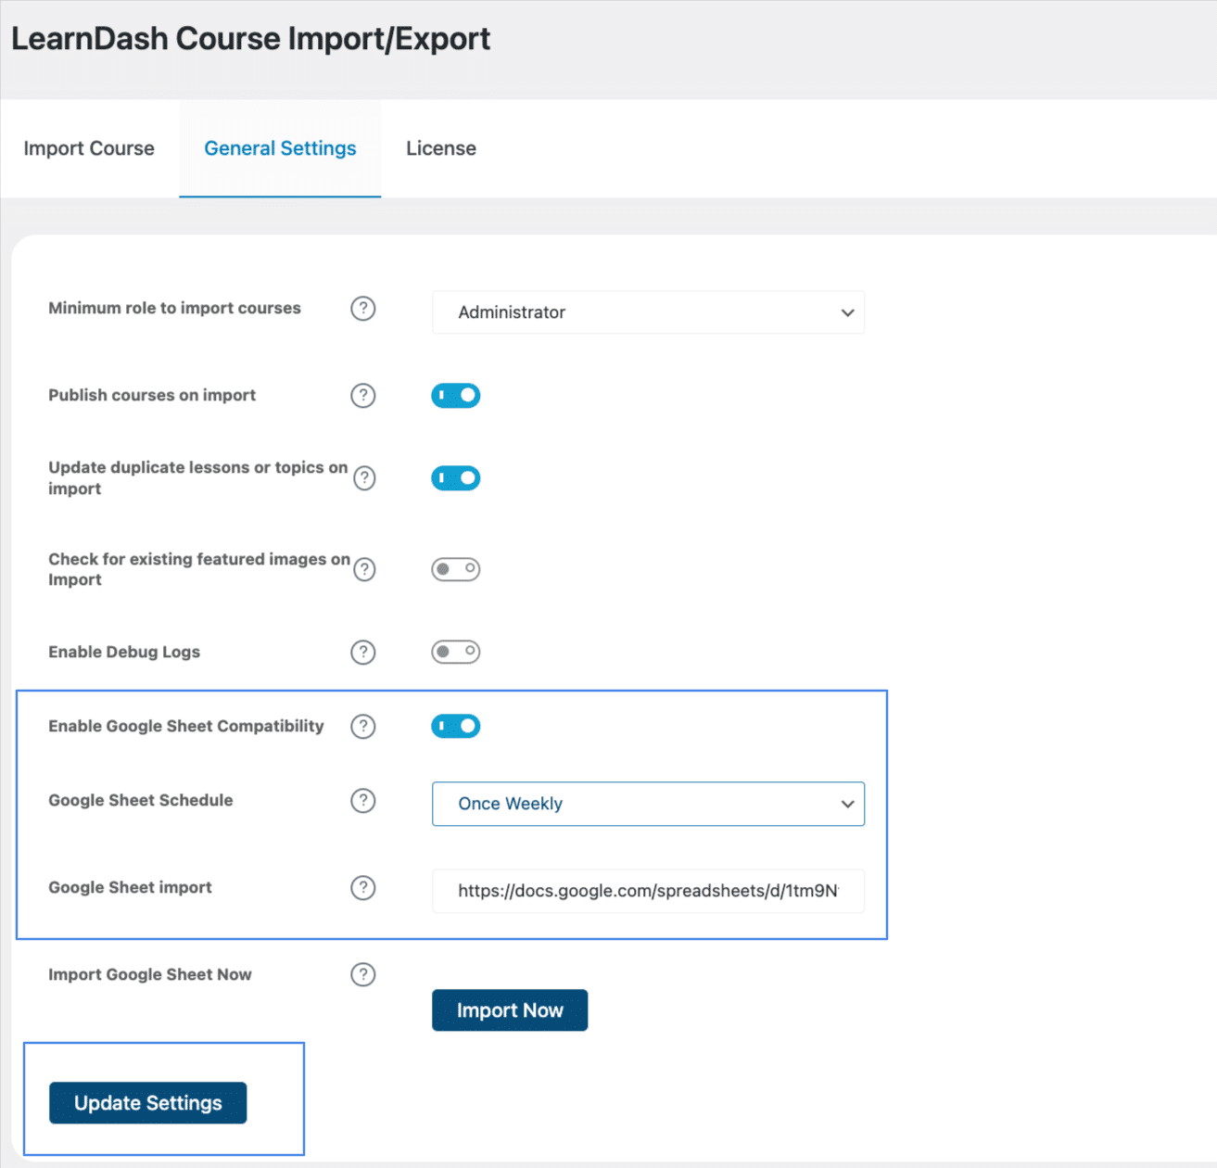This screenshot has width=1217, height=1168.
Task: Show help for Publish courses on import
Action: (363, 396)
